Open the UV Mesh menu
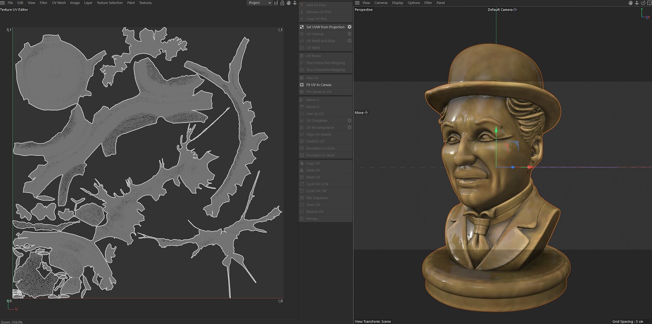Viewport: 652px width, 324px height. pyautogui.click(x=59, y=3)
